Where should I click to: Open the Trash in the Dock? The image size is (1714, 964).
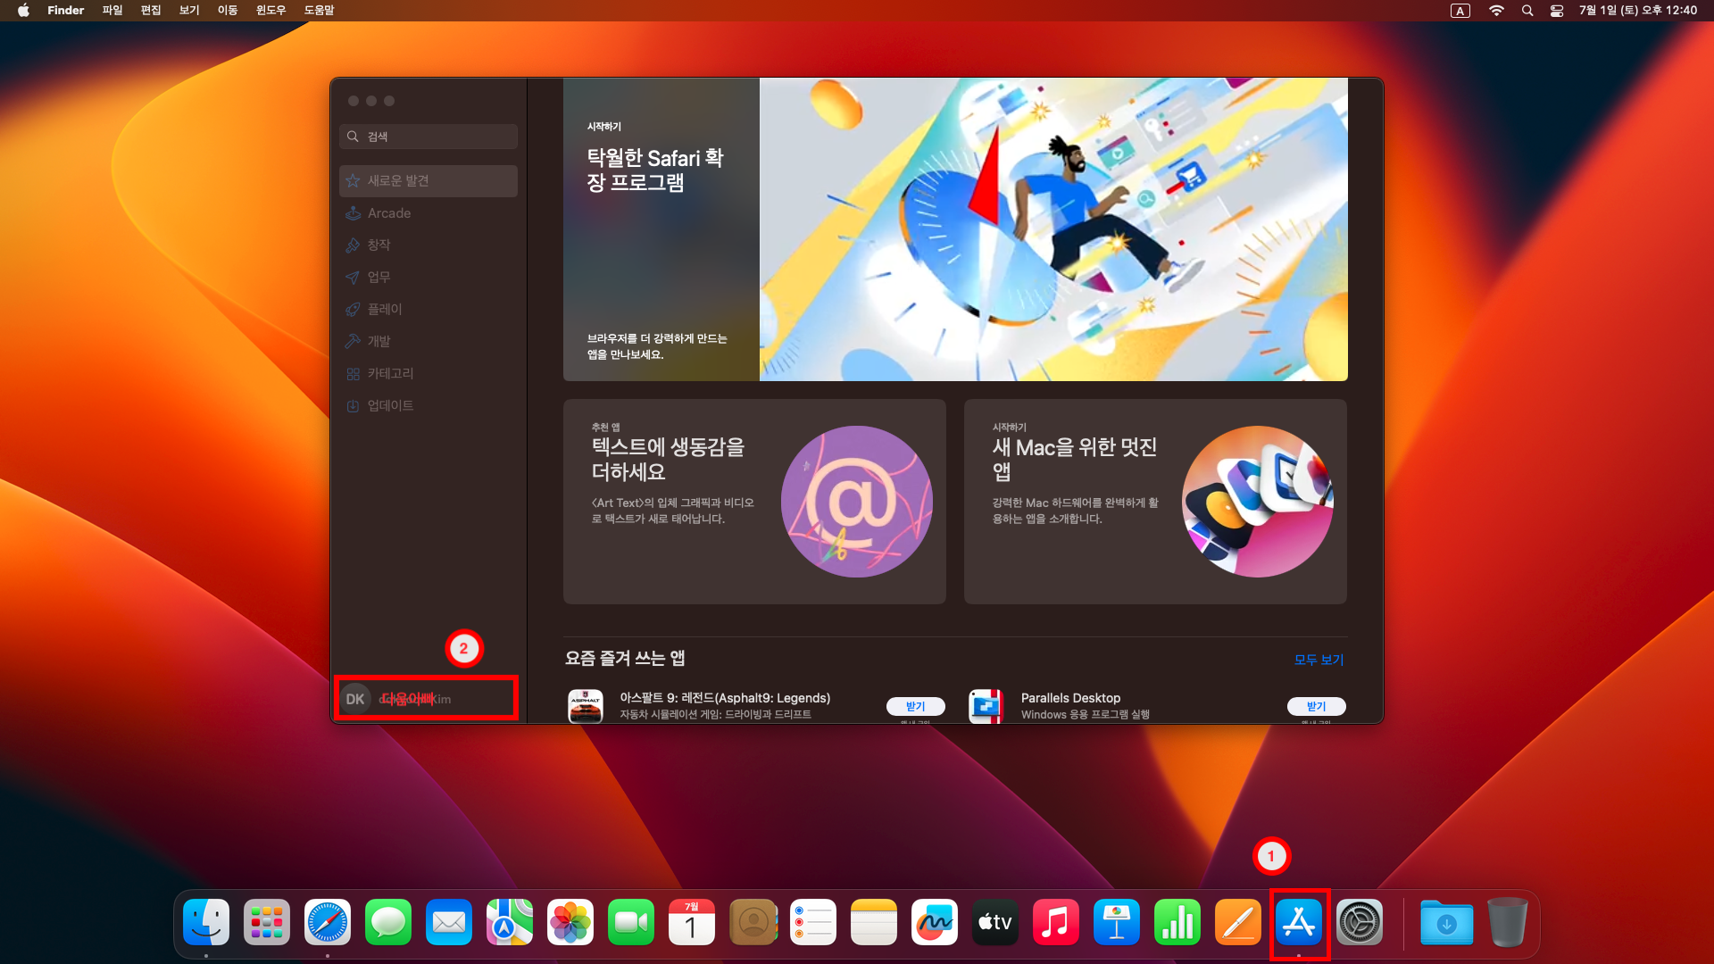coord(1508,922)
